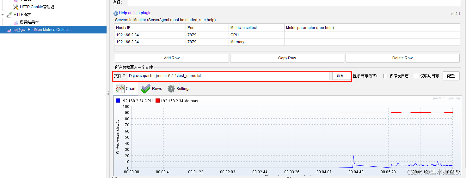Click the 文件名 file path input field
Viewport: 466px width, 178px height.
(228, 76)
